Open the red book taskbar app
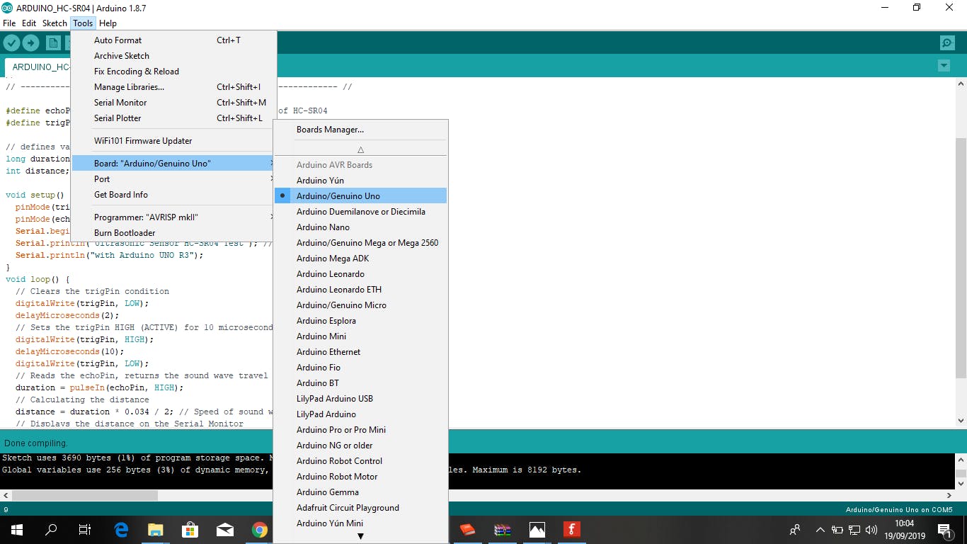 pyautogui.click(x=467, y=529)
